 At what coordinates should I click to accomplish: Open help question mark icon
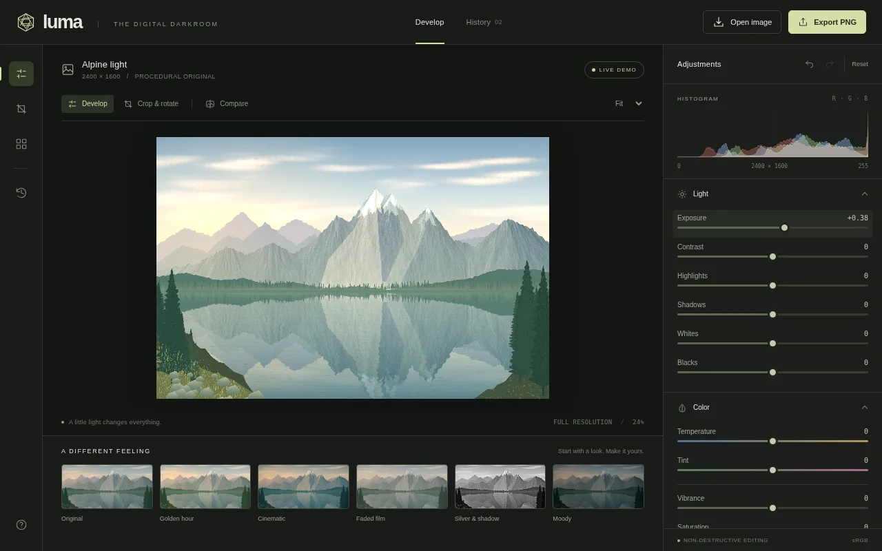coord(21,525)
